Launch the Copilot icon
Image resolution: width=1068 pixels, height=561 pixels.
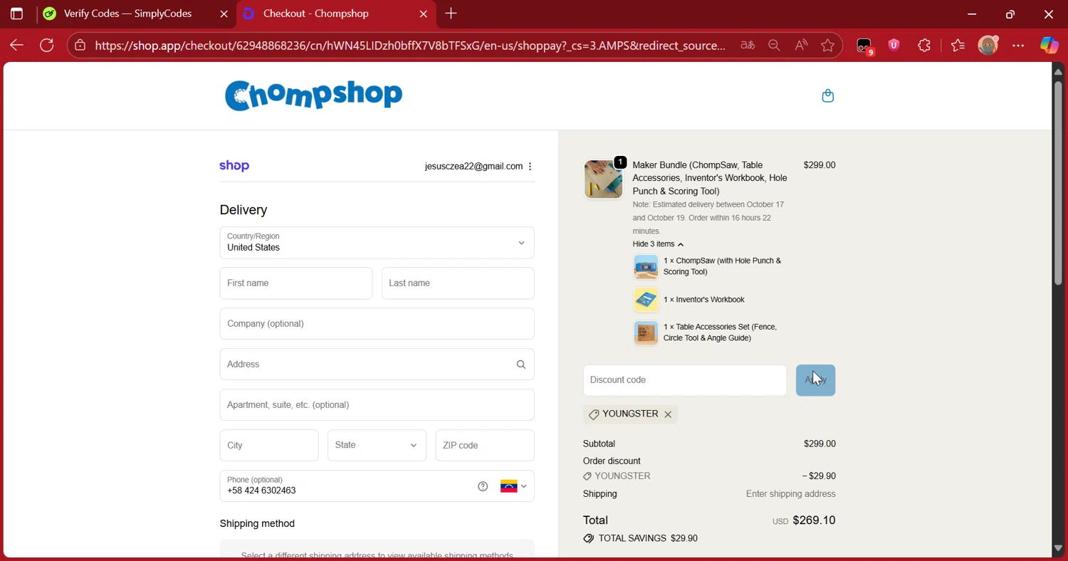click(x=1049, y=46)
